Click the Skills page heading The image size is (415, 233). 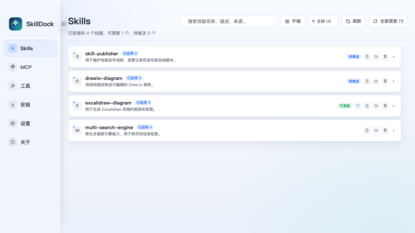click(79, 21)
